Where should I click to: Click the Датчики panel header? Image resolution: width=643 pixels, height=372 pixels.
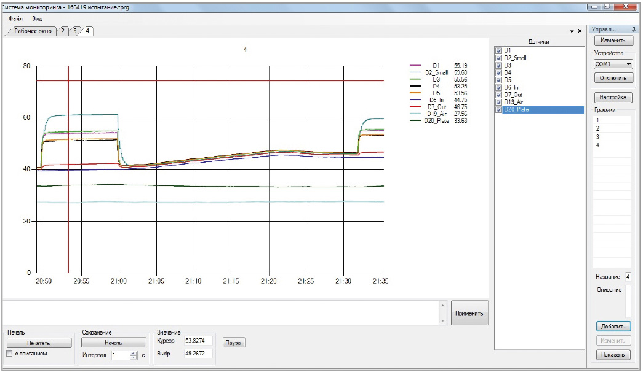539,41
